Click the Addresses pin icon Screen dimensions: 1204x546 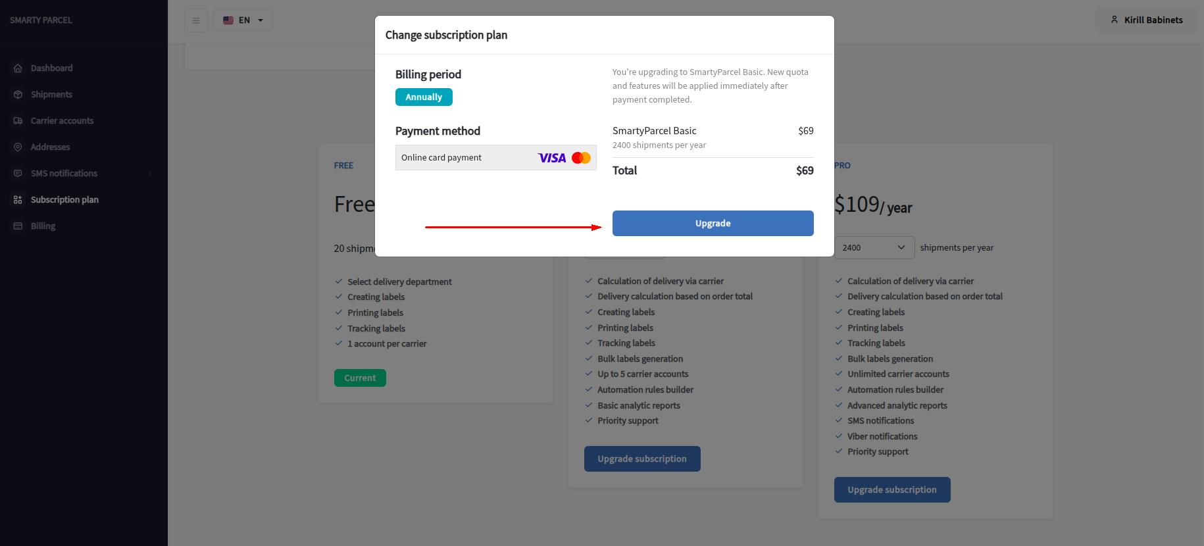click(x=18, y=147)
